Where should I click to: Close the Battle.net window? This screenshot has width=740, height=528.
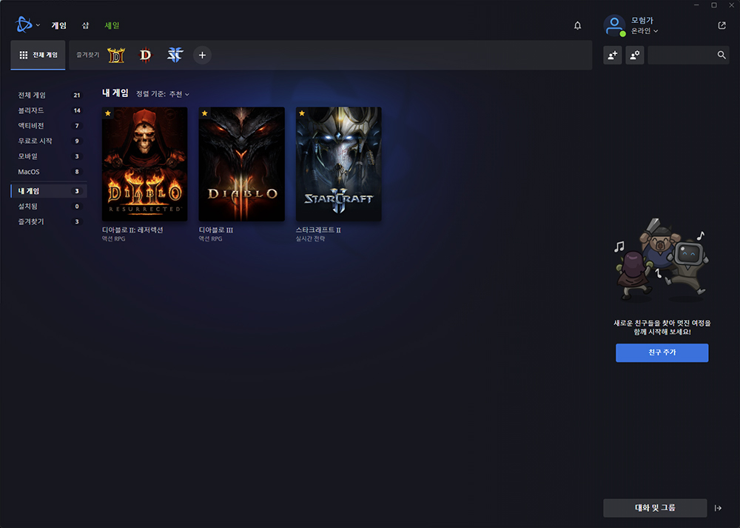click(x=732, y=4)
